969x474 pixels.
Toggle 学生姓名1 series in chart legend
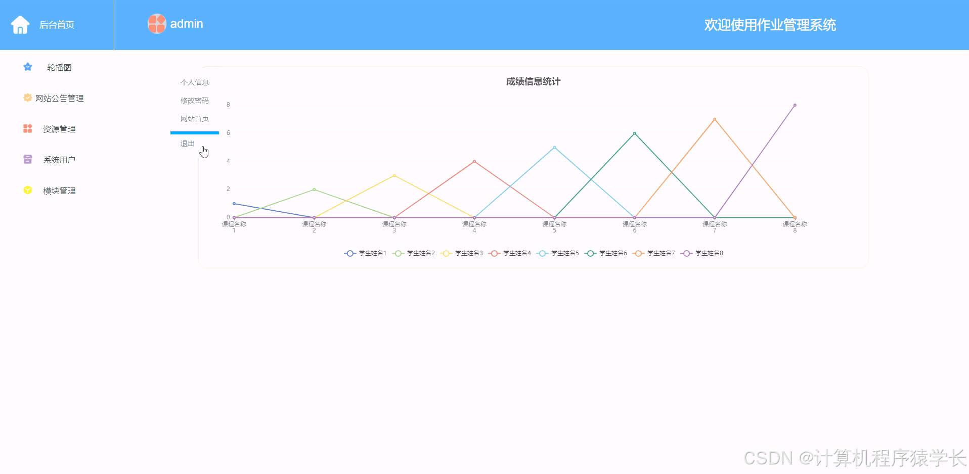click(365, 253)
